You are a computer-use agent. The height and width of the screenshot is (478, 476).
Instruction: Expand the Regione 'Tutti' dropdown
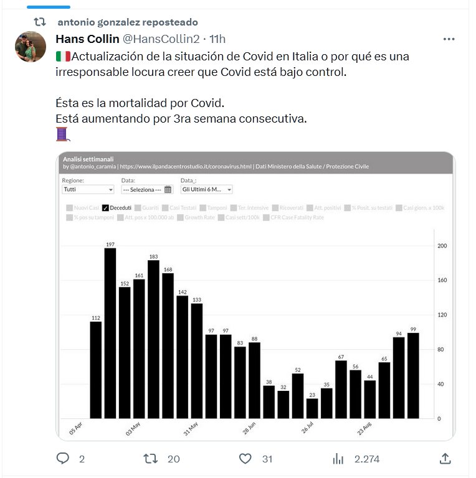[x=88, y=189]
